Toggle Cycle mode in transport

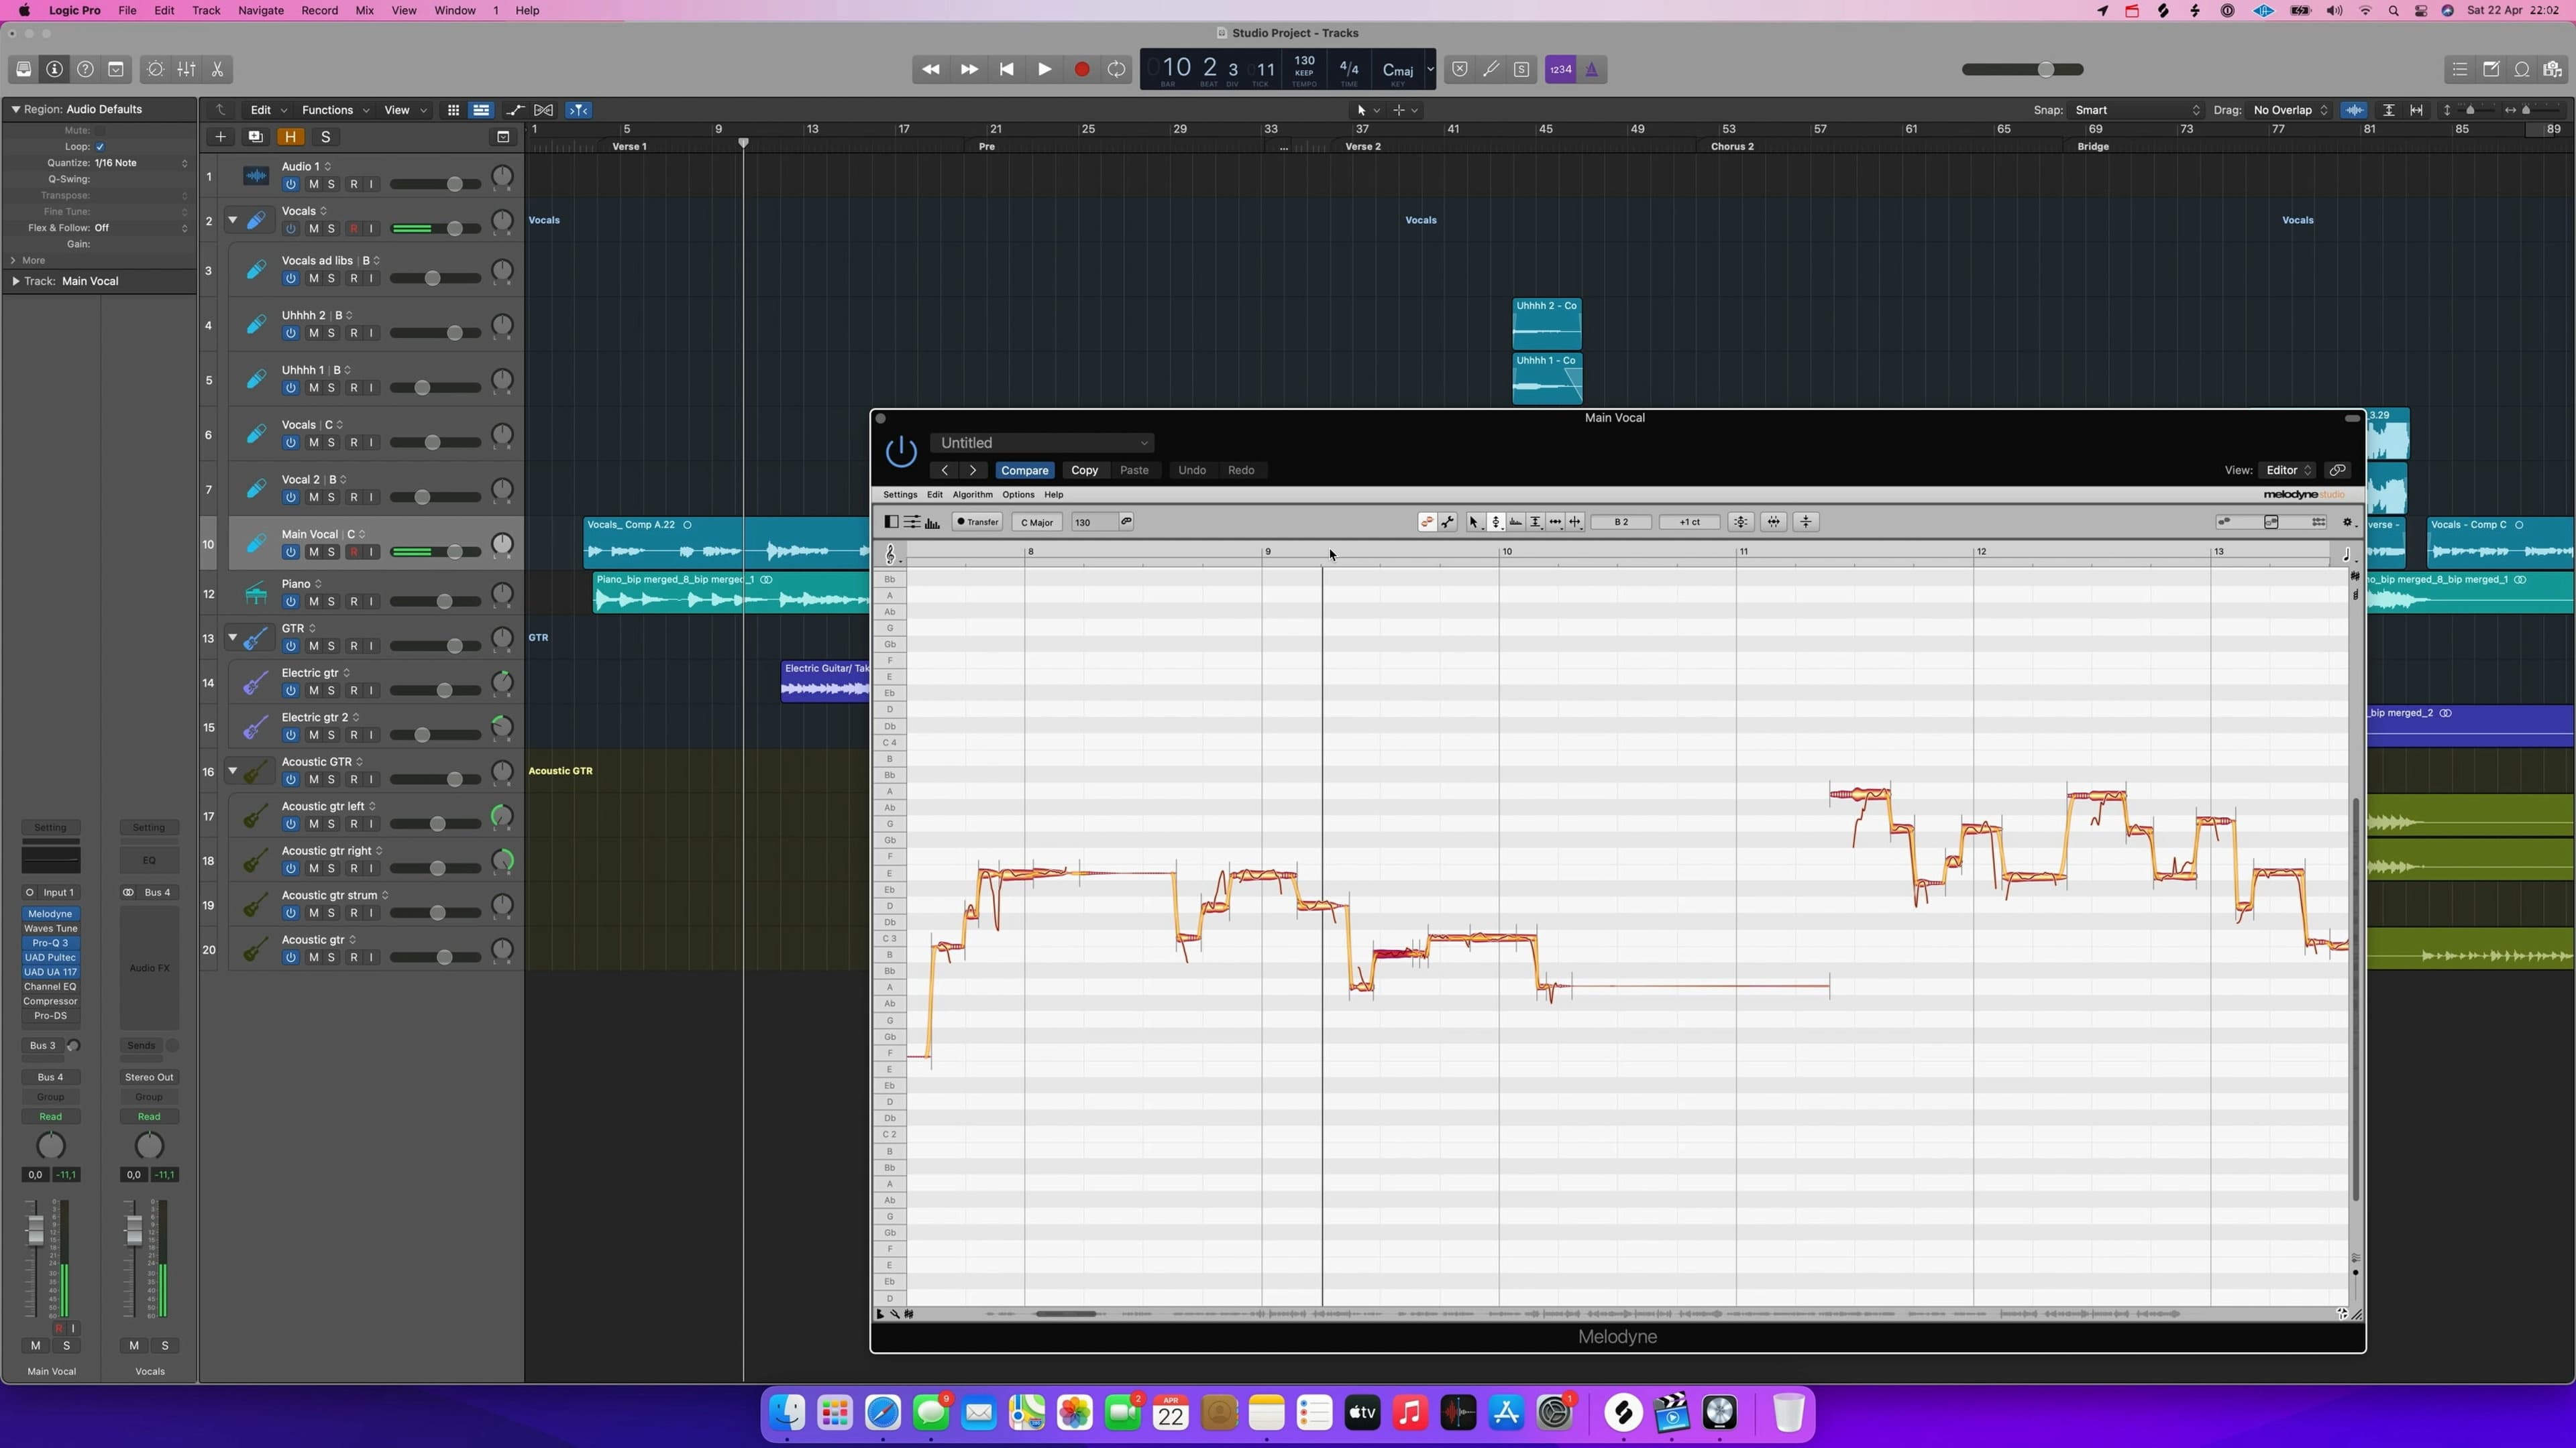tap(1116, 69)
